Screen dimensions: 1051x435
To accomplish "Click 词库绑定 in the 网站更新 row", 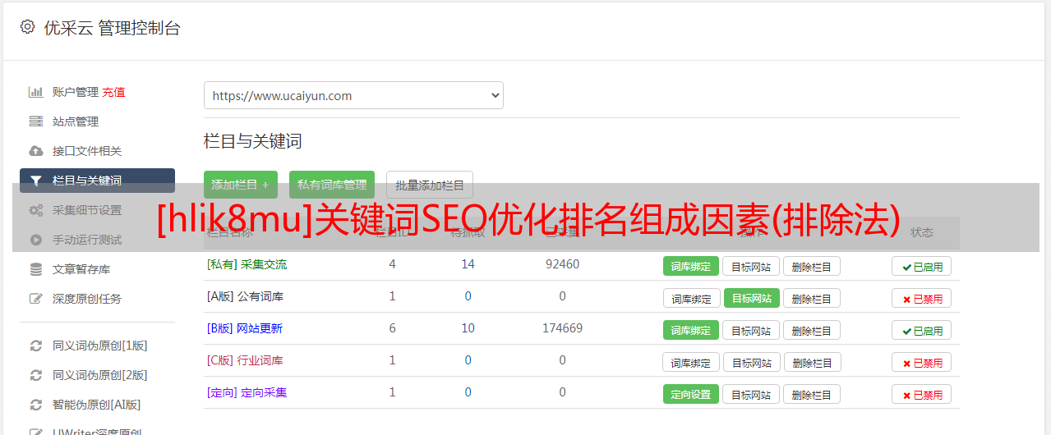I will (691, 330).
